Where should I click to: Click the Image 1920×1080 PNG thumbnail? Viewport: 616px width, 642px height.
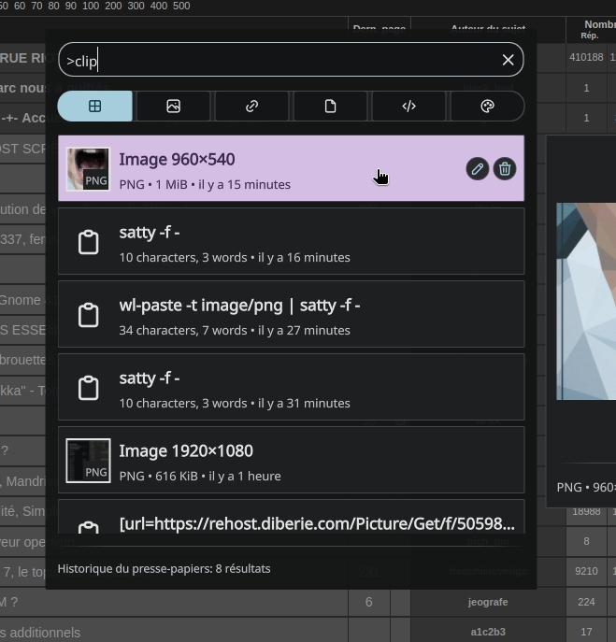[88, 461]
